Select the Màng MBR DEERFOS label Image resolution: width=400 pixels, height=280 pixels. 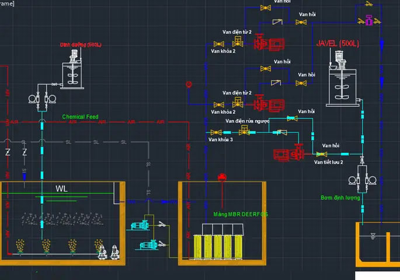click(241, 214)
